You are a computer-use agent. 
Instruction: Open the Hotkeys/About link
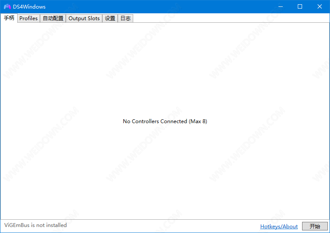(x=279, y=227)
